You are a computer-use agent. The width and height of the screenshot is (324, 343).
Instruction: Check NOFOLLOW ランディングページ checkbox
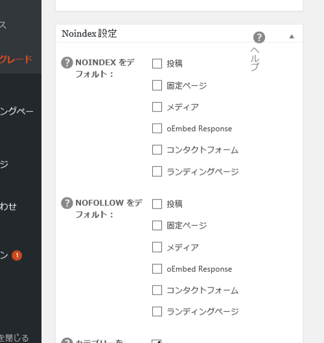157,312
